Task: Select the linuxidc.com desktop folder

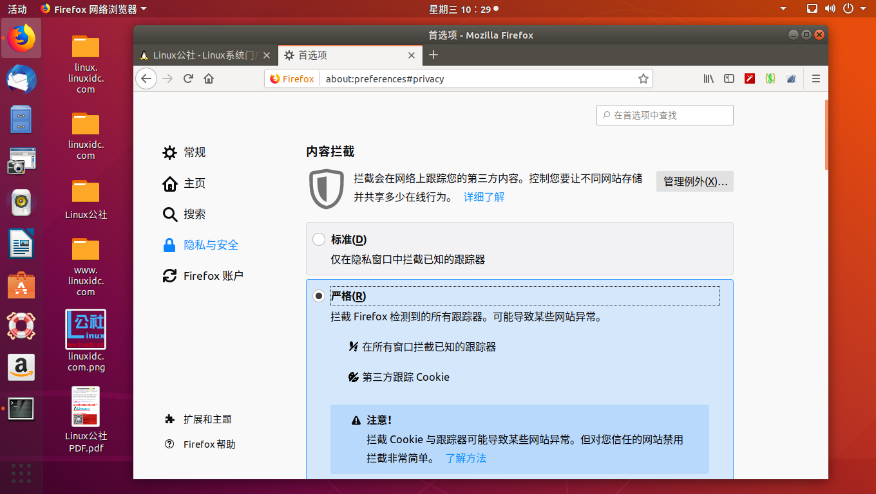Action: 86,136
